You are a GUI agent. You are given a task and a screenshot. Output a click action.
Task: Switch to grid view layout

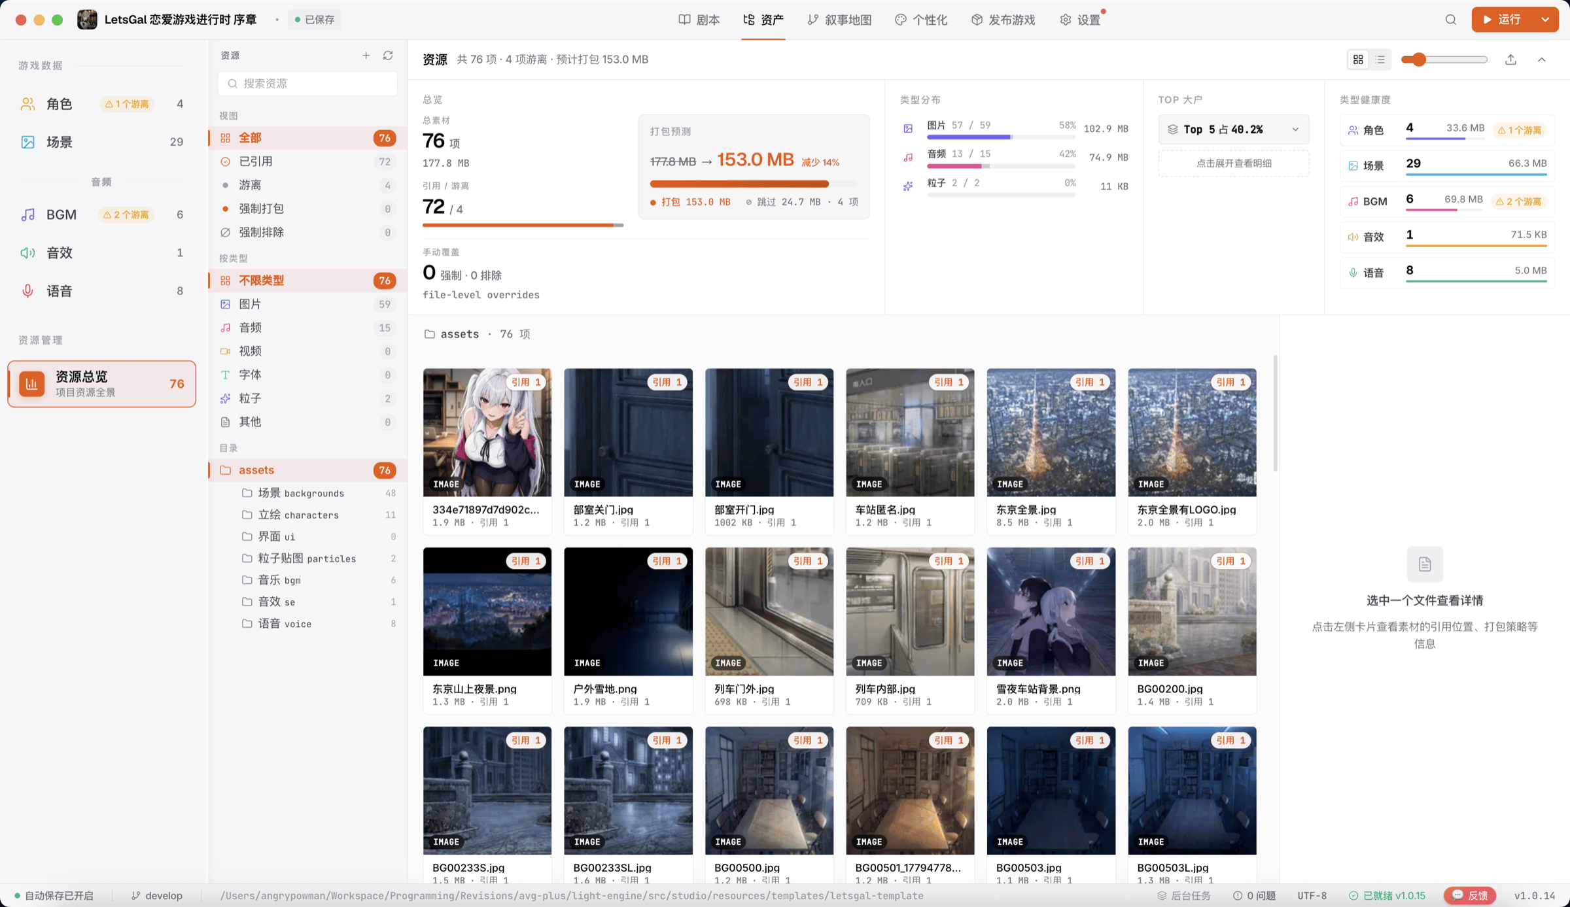[x=1359, y=60]
